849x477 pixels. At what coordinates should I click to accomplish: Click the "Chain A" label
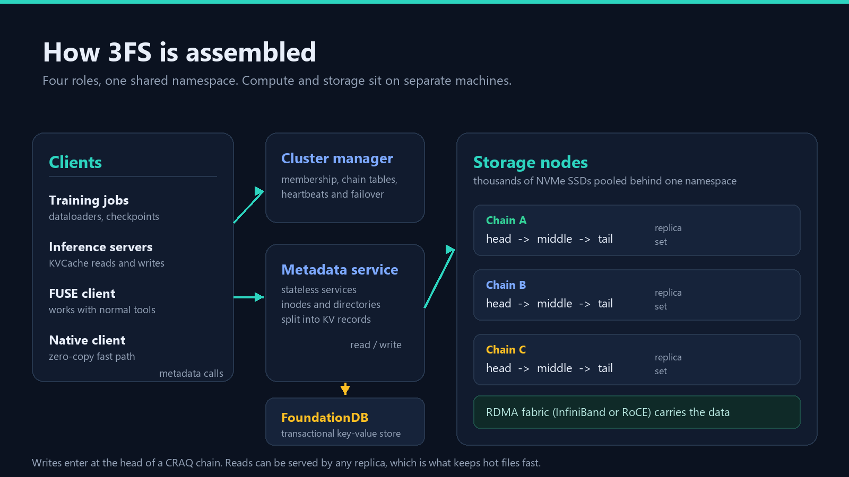click(x=506, y=220)
